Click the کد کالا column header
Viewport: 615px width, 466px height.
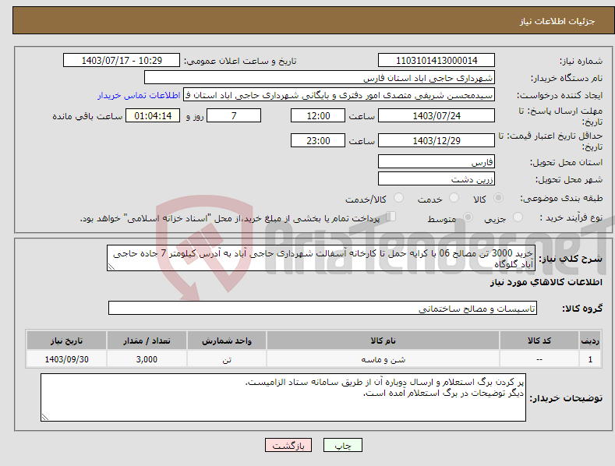[539, 341]
